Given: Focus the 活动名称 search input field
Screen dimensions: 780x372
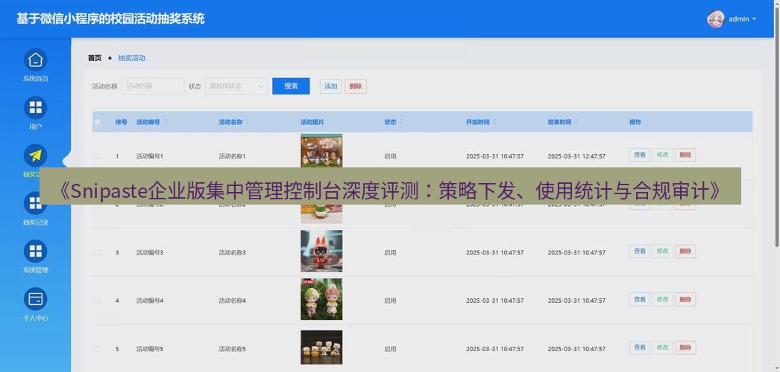Looking at the screenshot, I should point(153,86).
